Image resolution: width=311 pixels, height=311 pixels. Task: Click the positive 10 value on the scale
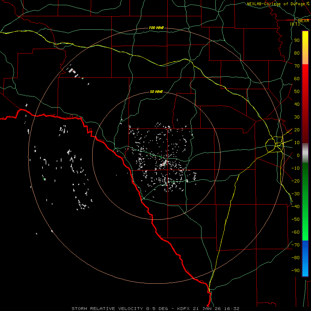297,143
